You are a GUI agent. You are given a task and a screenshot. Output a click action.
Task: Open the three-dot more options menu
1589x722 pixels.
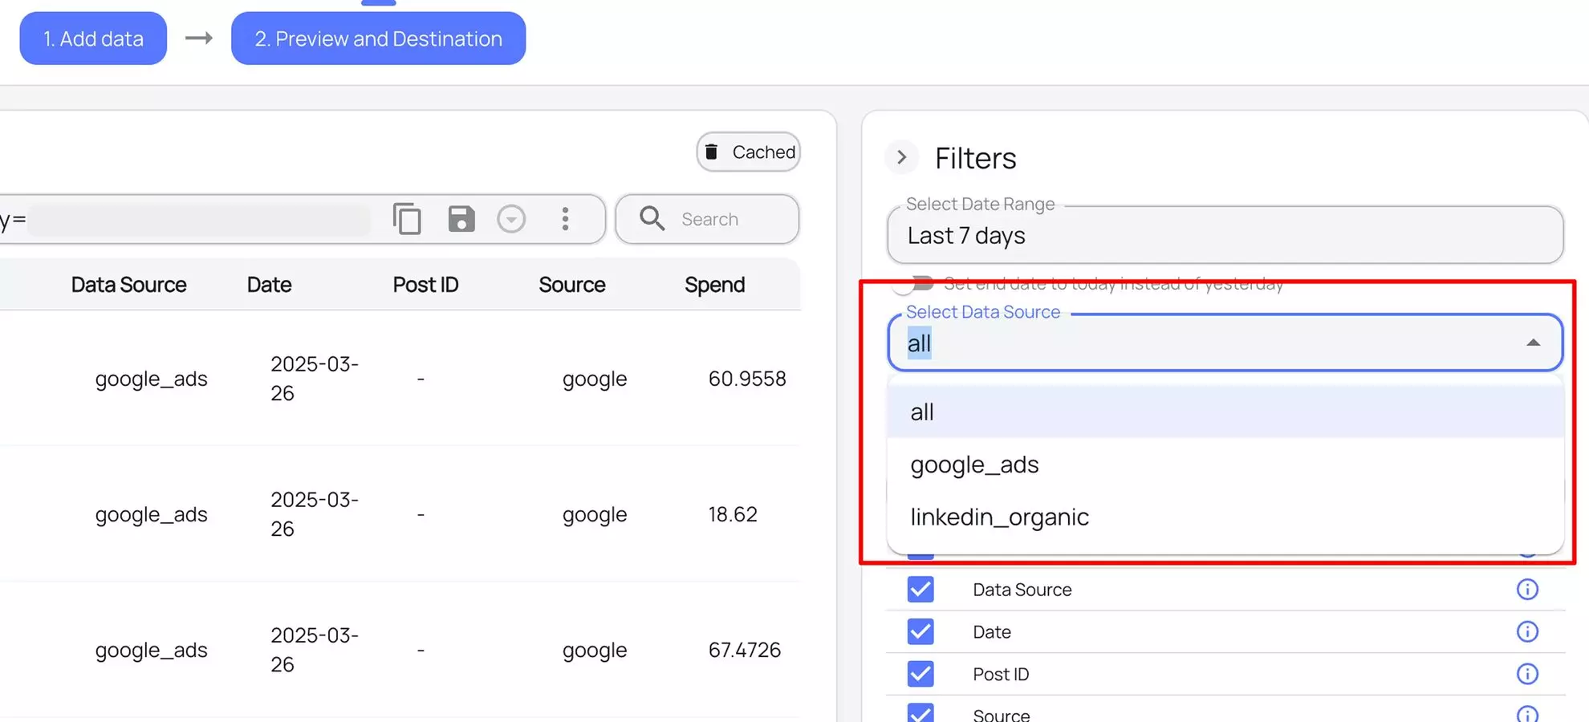click(566, 219)
